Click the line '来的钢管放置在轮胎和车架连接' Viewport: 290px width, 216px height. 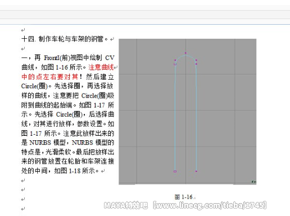click(67, 161)
